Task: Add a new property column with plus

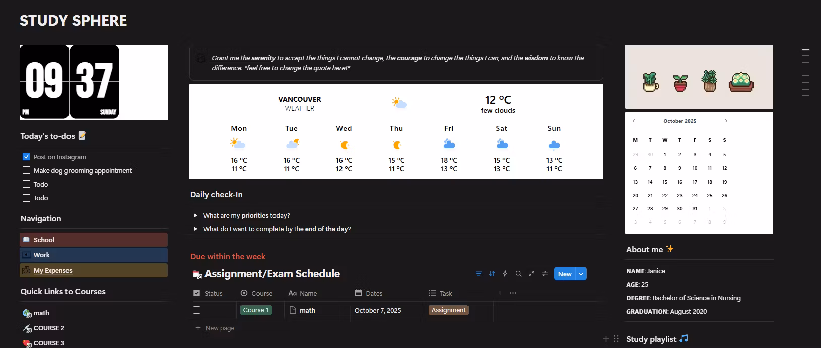Action: (x=500, y=293)
